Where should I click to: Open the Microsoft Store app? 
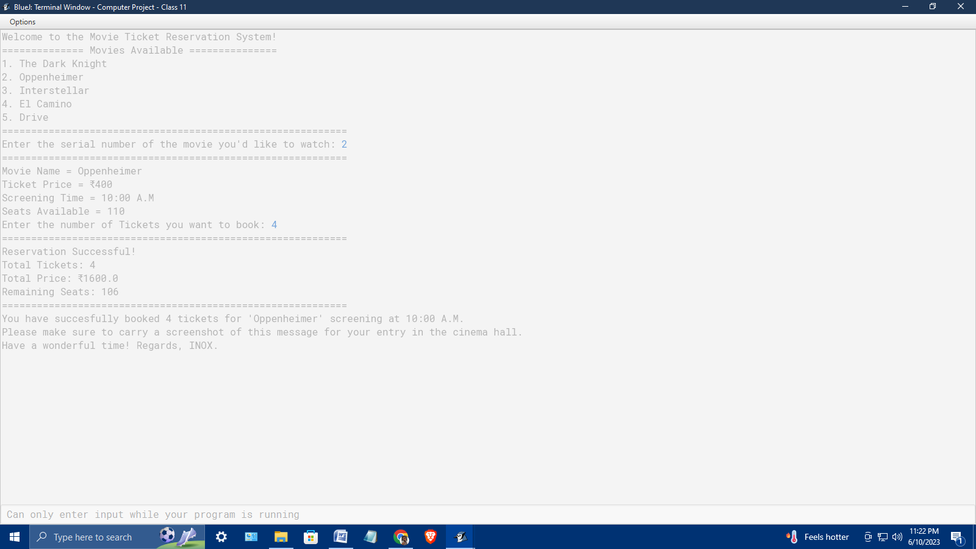tap(310, 537)
